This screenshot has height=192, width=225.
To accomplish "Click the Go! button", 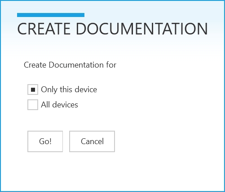I will (45, 141).
